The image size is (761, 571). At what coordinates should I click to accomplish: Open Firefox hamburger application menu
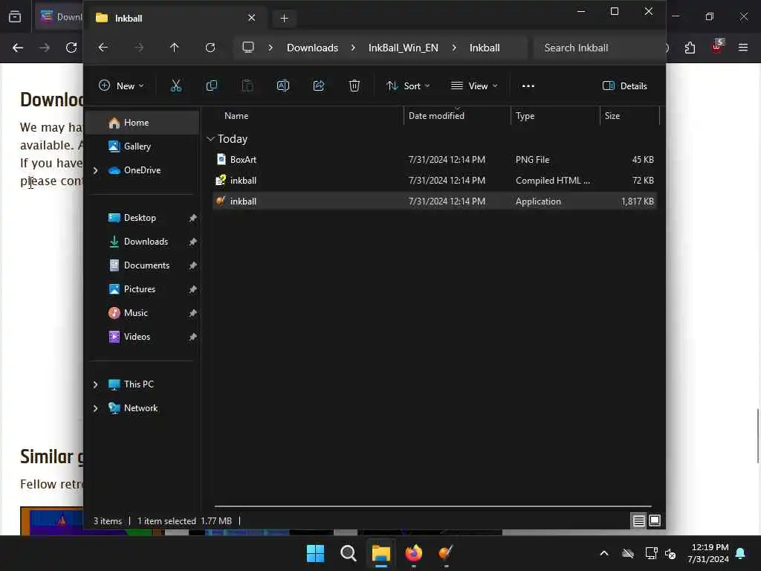(743, 48)
